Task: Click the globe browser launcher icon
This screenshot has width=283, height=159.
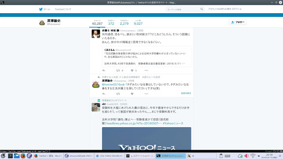Action: coord(29,156)
